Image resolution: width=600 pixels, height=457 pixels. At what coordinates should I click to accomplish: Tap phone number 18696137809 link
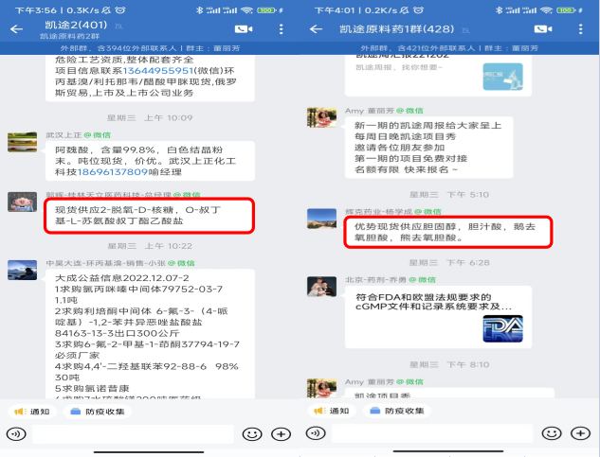point(113,172)
